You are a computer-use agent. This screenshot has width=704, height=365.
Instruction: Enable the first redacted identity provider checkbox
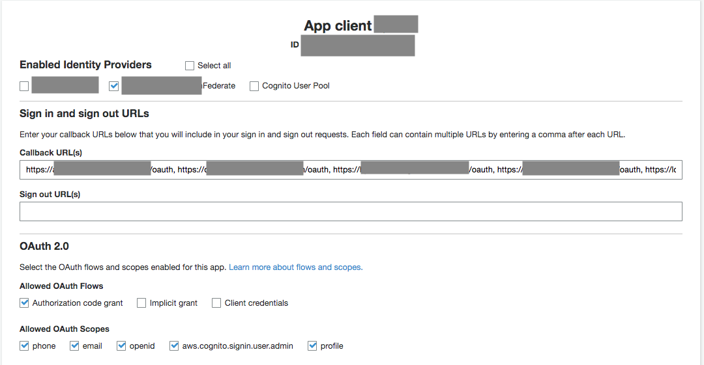pos(24,86)
